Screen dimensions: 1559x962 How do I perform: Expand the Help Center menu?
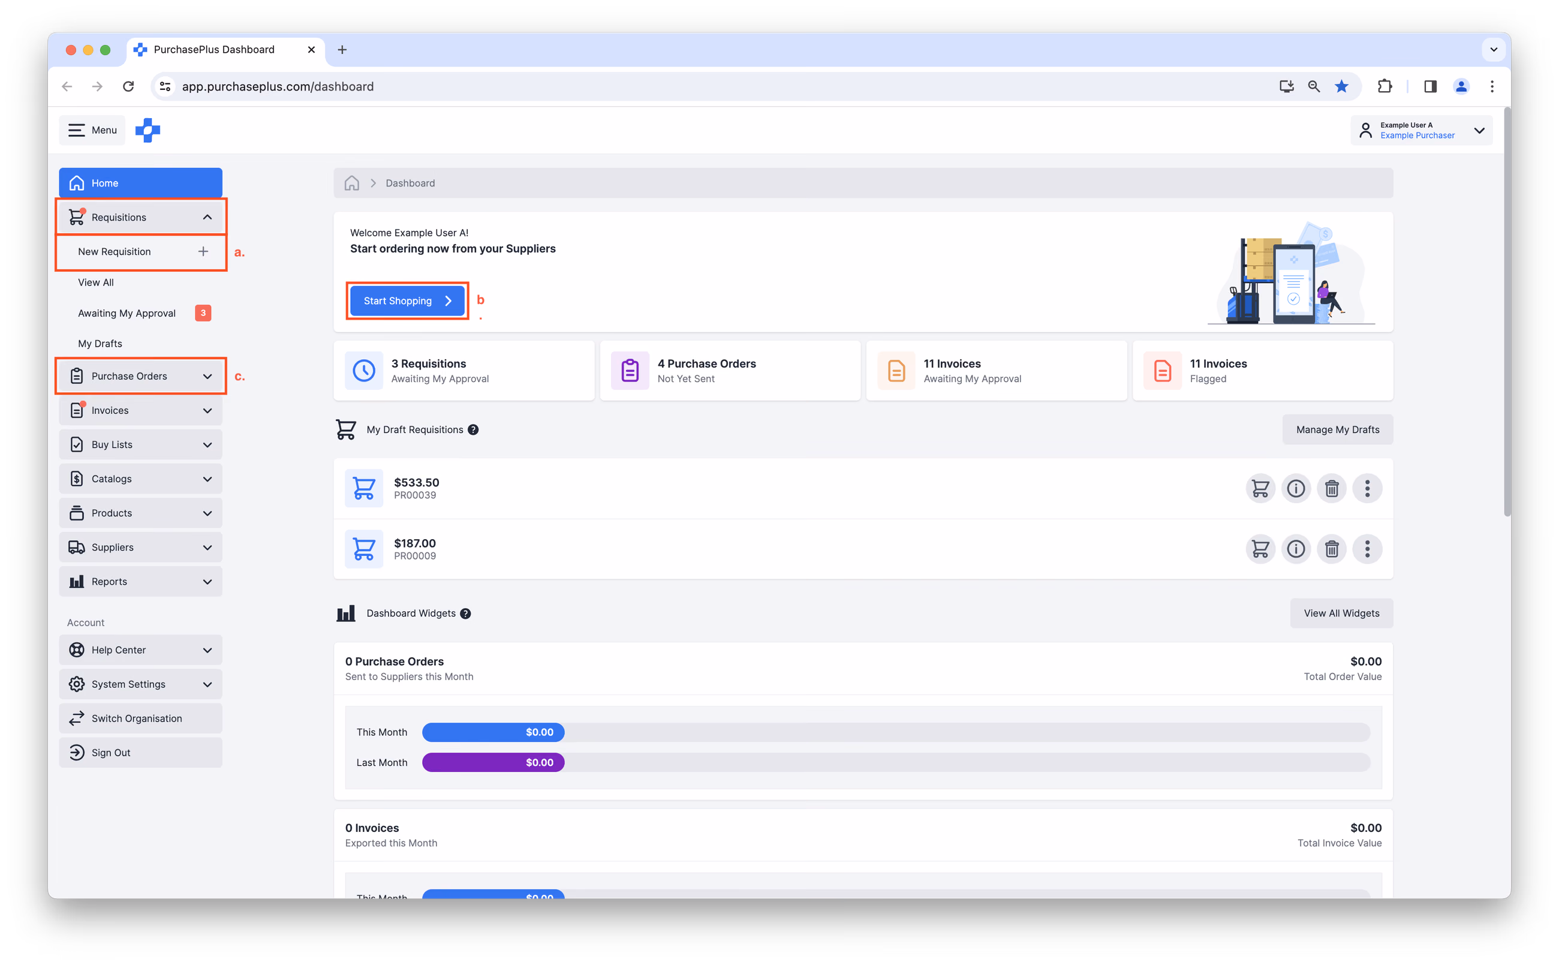point(140,650)
